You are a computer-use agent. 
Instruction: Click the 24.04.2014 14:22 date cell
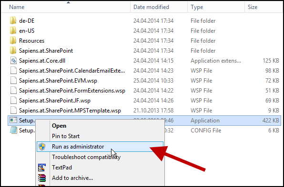point(153,90)
